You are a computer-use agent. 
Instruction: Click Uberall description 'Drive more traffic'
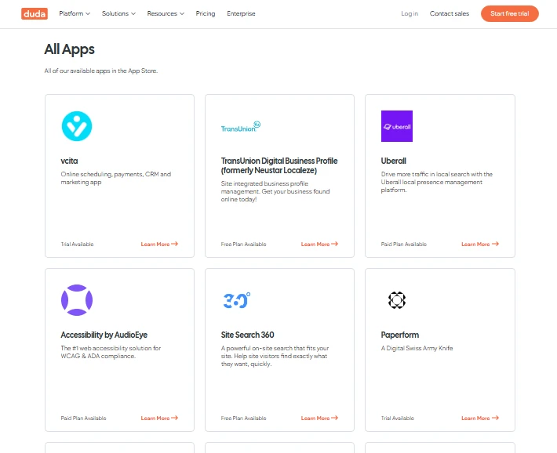tap(436, 182)
